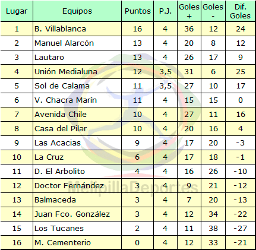The width and height of the screenshot is (256, 250).
Task: Select Los Tucanes team cell
Action: (77, 229)
